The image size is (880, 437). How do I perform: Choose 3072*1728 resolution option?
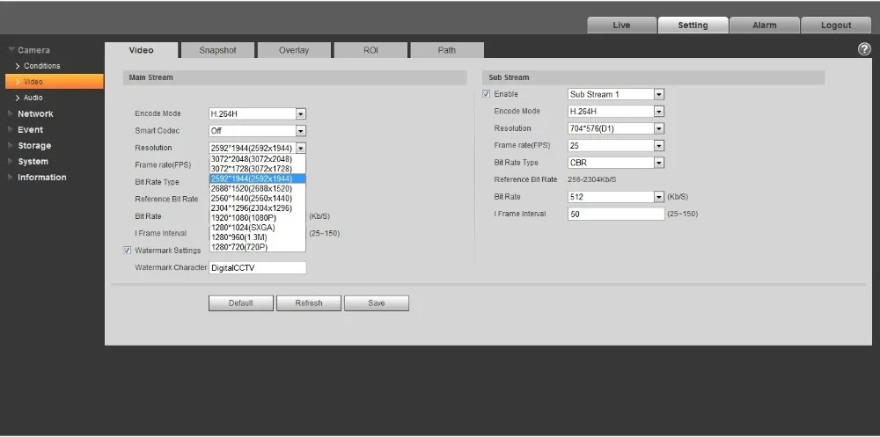(x=258, y=169)
